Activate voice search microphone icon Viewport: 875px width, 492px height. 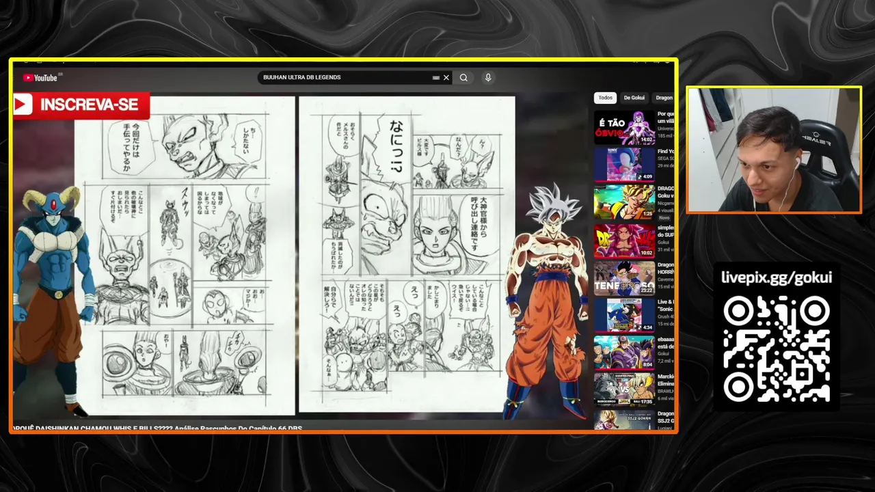(x=488, y=78)
